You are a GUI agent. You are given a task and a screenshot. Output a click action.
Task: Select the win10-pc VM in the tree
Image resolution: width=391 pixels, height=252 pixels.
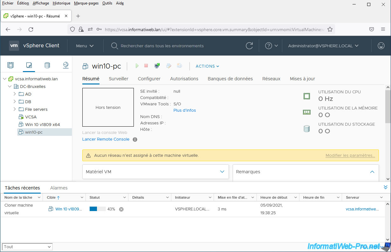(34, 132)
